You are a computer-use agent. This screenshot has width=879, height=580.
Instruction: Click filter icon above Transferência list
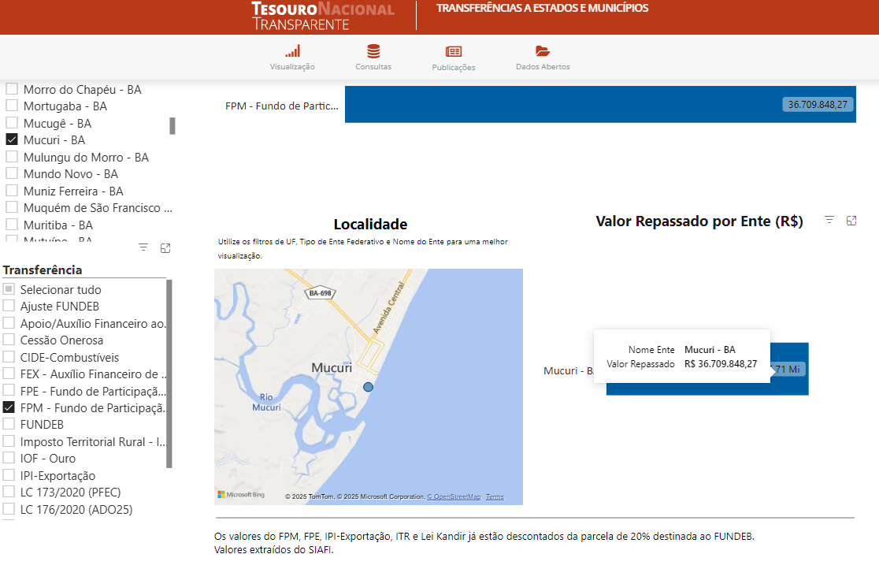point(143,247)
